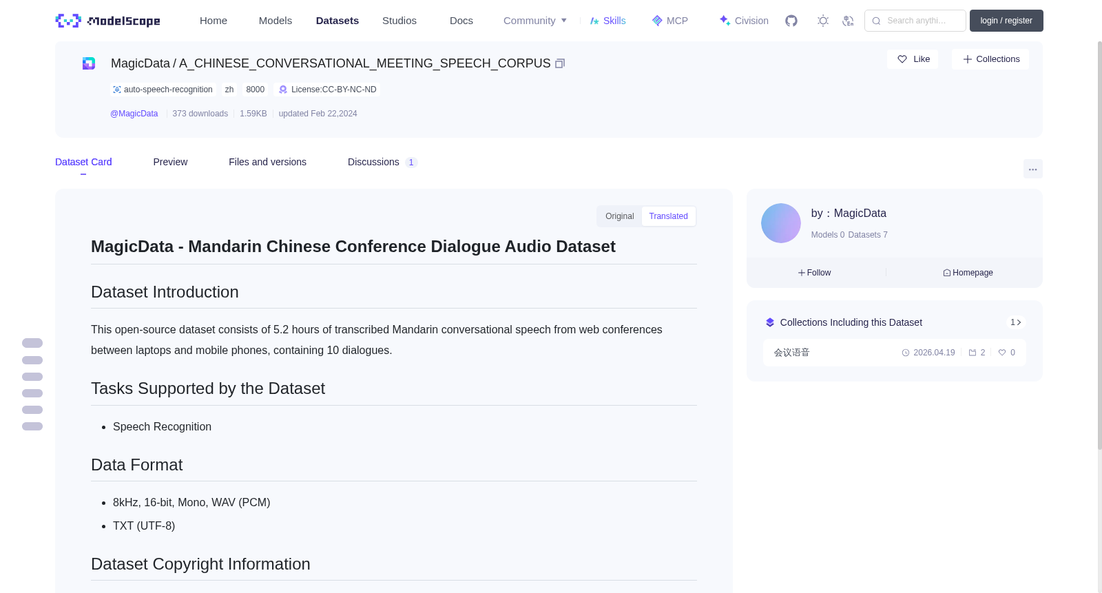Select the Dataset Card tab
Screen dimensions: 1102x593
83,162
